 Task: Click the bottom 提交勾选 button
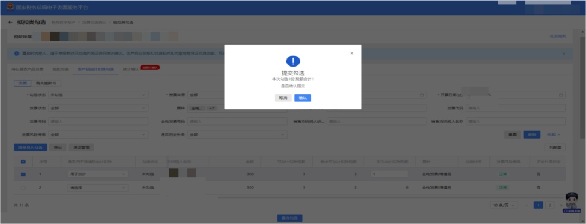(x=290, y=218)
